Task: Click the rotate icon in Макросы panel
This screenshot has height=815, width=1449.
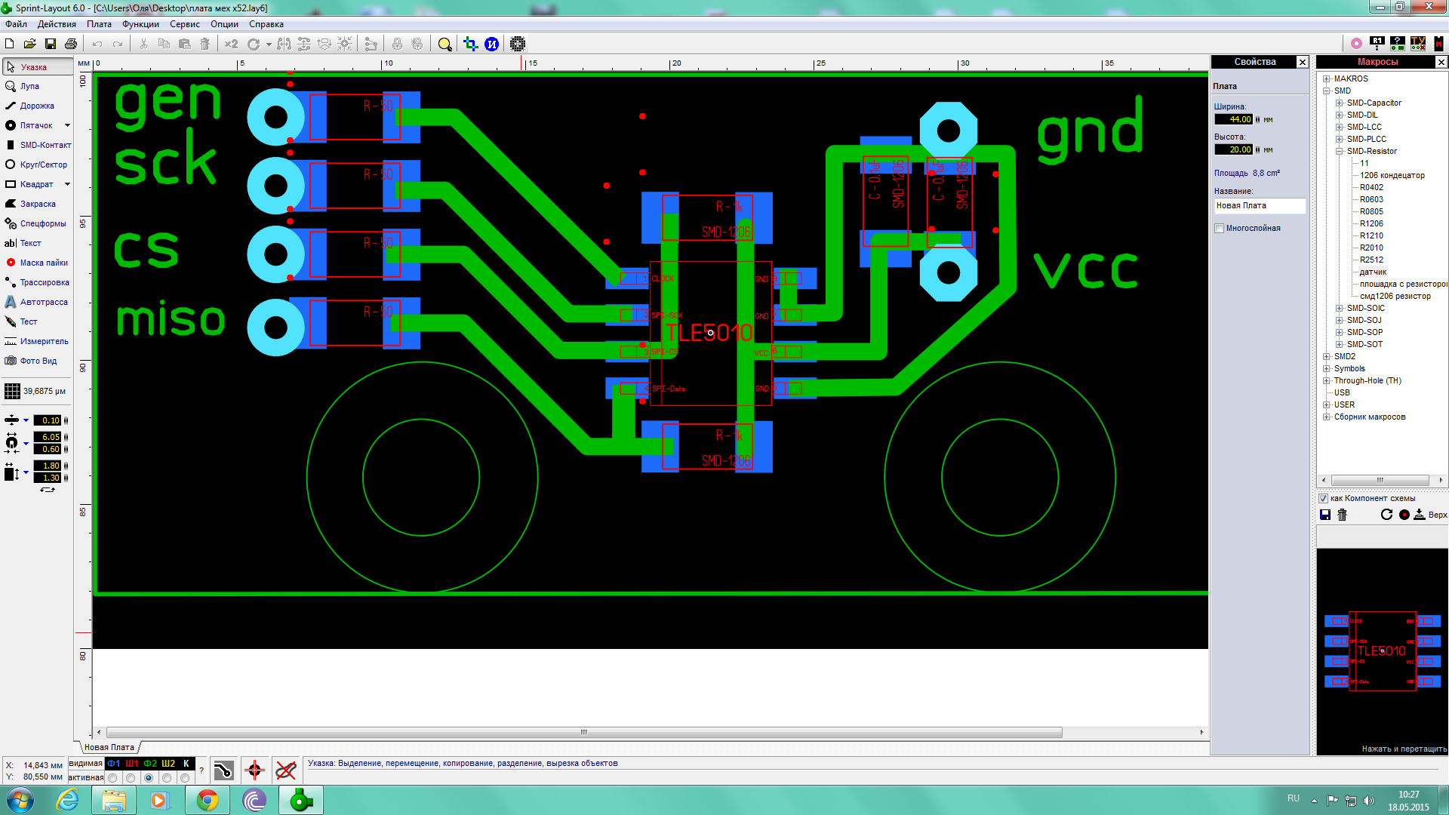Action: [x=1386, y=515]
